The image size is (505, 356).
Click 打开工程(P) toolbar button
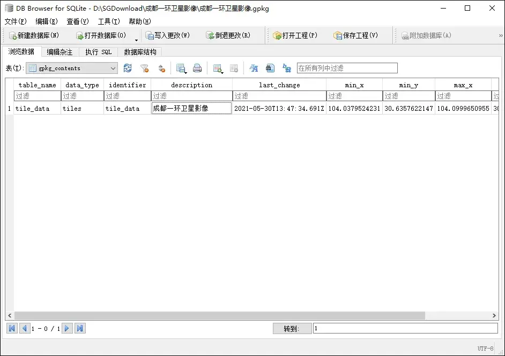pos(295,35)
